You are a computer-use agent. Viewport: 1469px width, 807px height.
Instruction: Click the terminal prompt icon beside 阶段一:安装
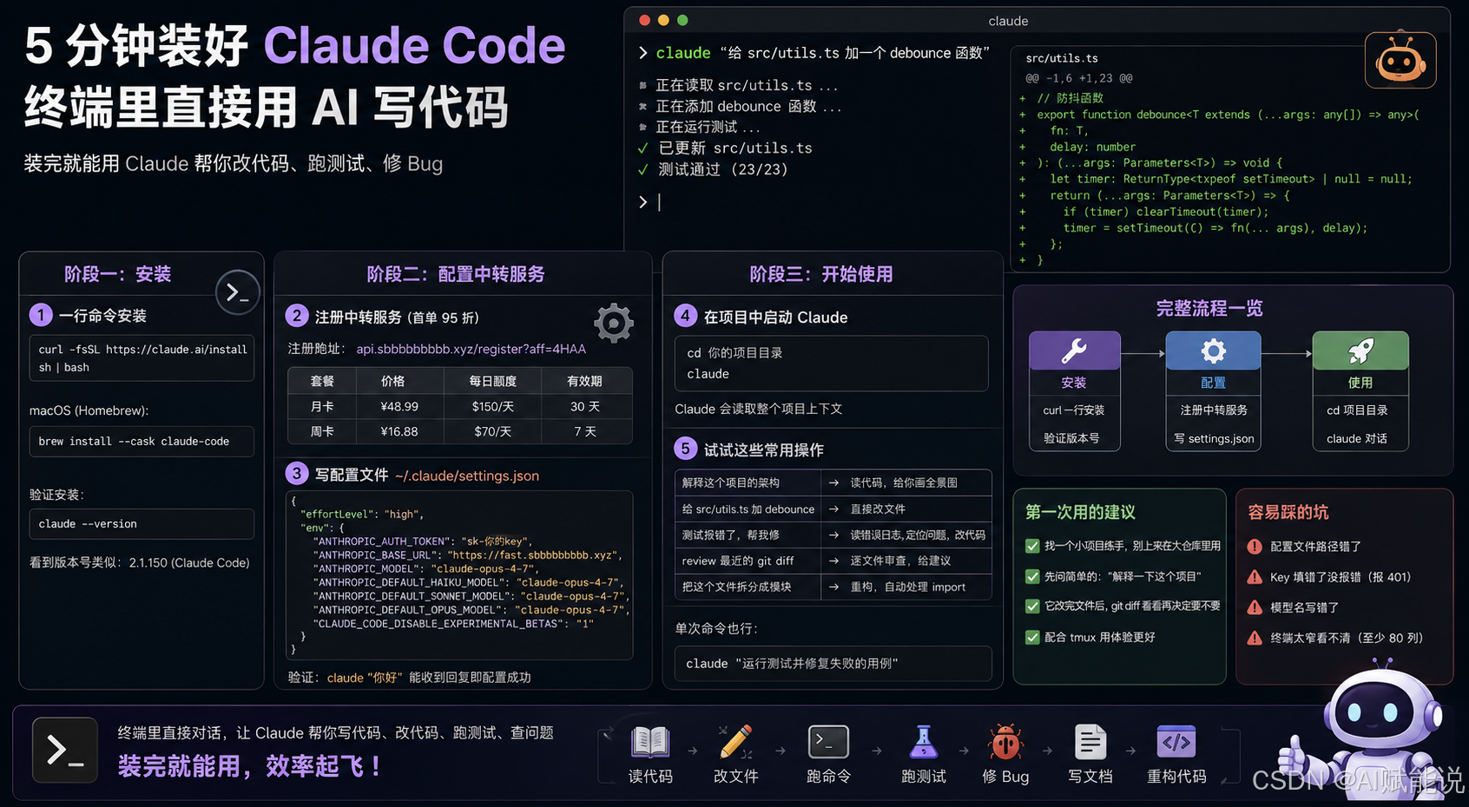(237, 292)
